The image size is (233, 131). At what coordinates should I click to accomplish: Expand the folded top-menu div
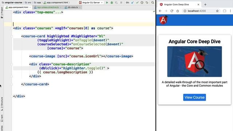point(12,12)
